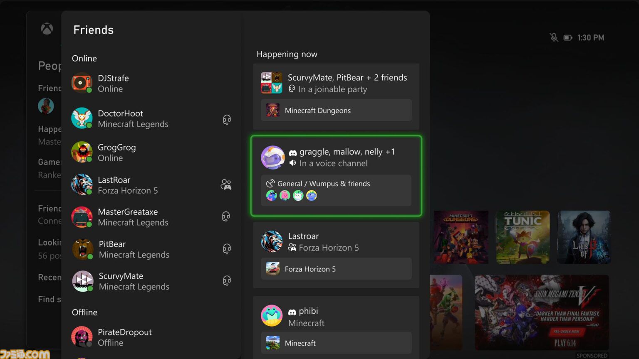Open the Minecraft game row under phibi

click(336, 343)
